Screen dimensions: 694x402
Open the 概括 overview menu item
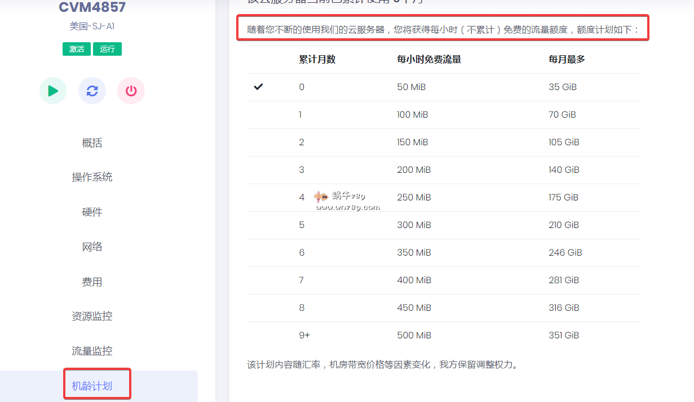[x=92, y=143]
